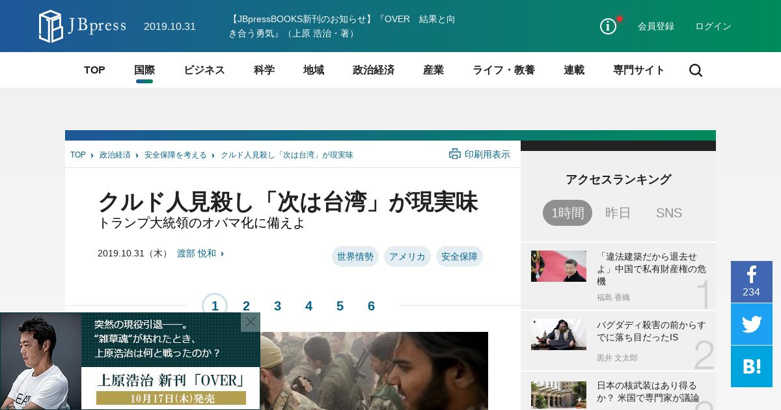Close the OVER book advertisement

tap(251, 322)
